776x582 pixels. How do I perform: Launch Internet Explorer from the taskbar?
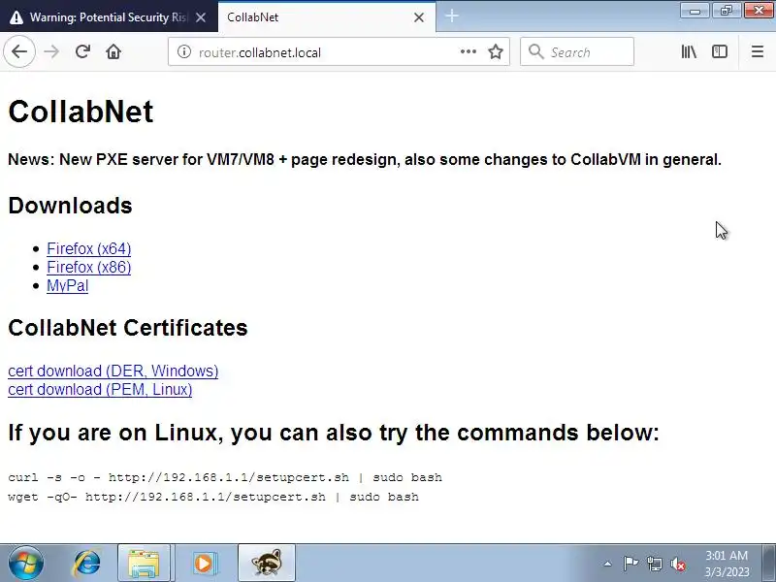point(86,564)
